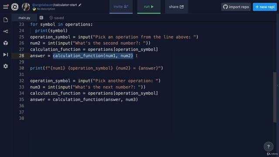Open @angelabauer profile link
Image resolution: width=279 pixels, height=157 pixels.
coord(43,5)
